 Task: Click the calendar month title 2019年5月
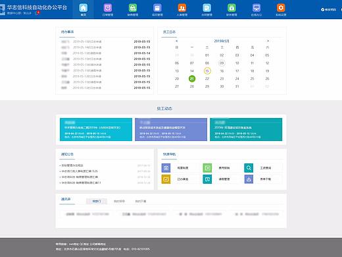pyautogui.click(x=222, y=41)
